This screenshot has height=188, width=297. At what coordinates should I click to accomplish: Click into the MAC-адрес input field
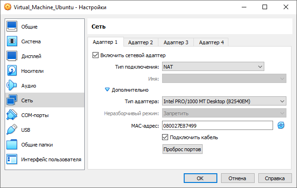tap(217, 125)
